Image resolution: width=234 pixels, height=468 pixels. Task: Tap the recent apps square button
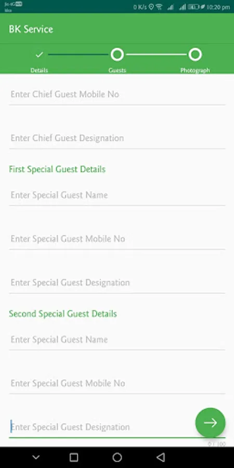coord(74,457)
